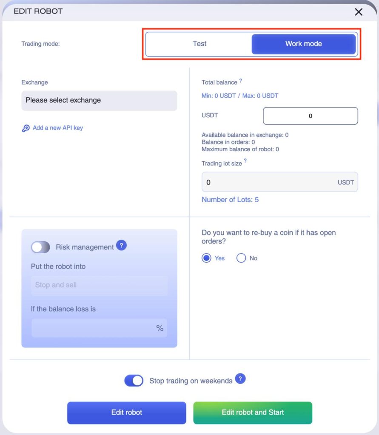Click the Edit robot button

(x=127, y=412)
